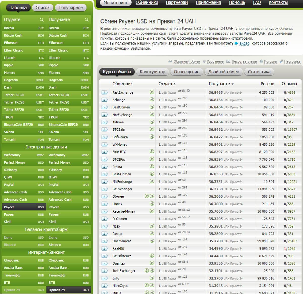Switch to the Калькулятор tab

tap(153, 72)
